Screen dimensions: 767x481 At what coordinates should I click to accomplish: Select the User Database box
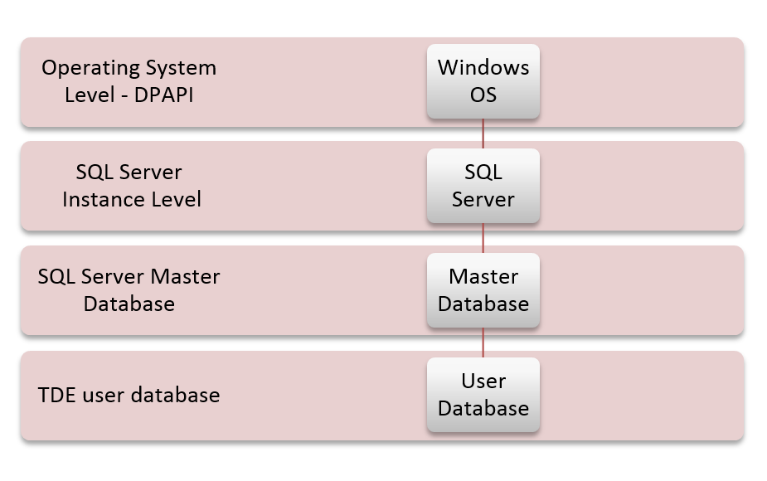(483, 395)
